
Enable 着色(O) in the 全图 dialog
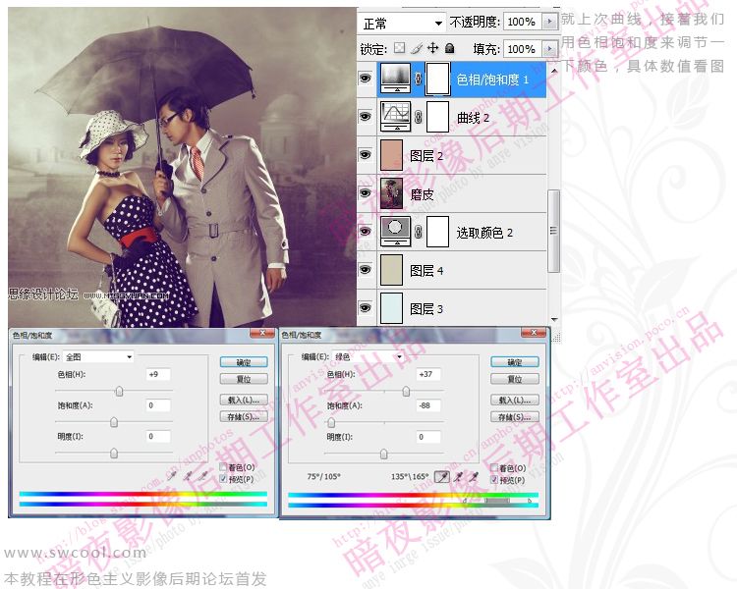point(223,467)
